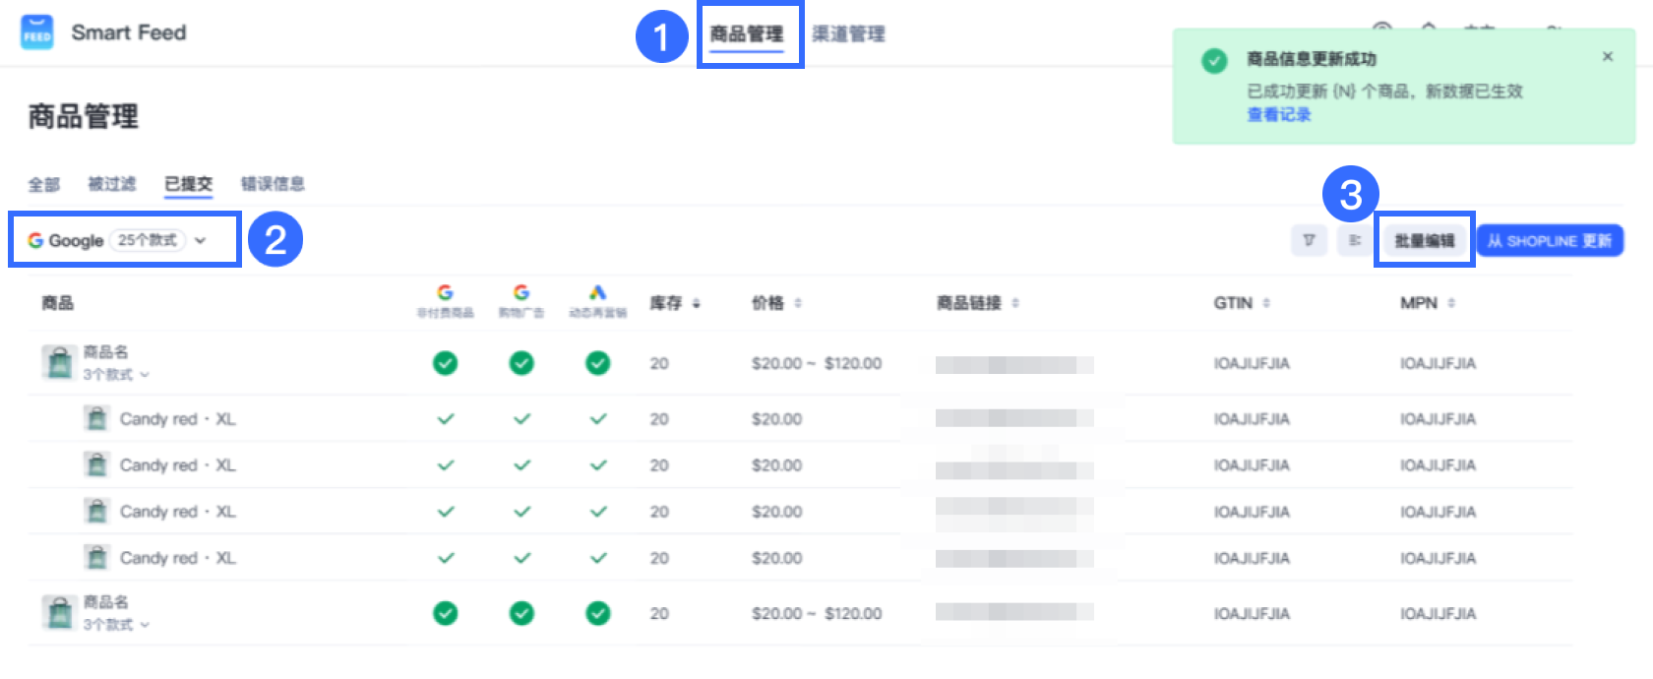The height and width of the screenshot is (679, 1653).
Task: Click the Google free listings column icon
Action: pos(445,293)
